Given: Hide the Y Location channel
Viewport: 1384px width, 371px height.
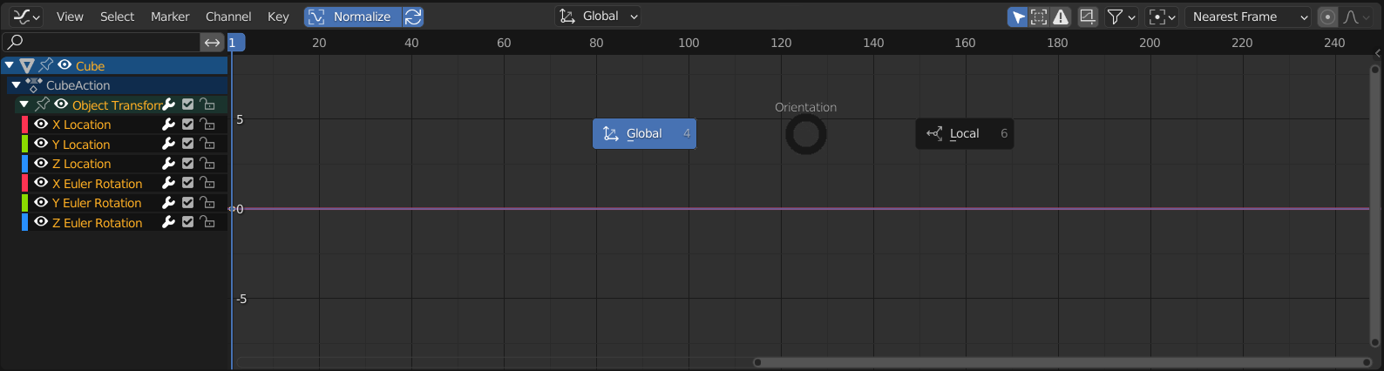Looking at the screenshot, I should (41, 144).
